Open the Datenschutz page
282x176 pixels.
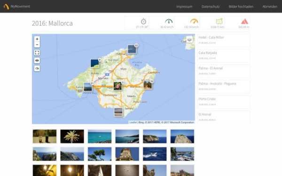[211, 7]
